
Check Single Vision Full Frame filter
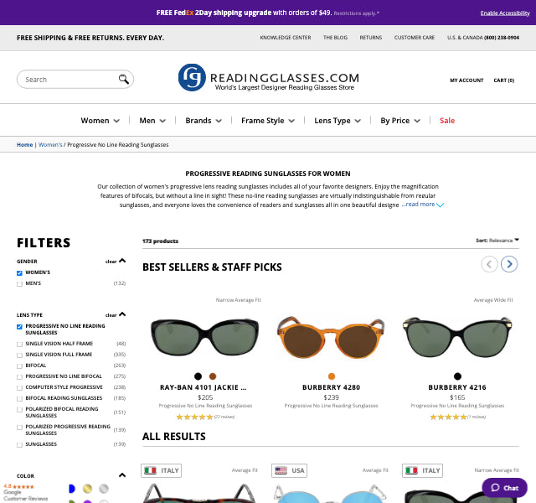(x=19, y=355)
